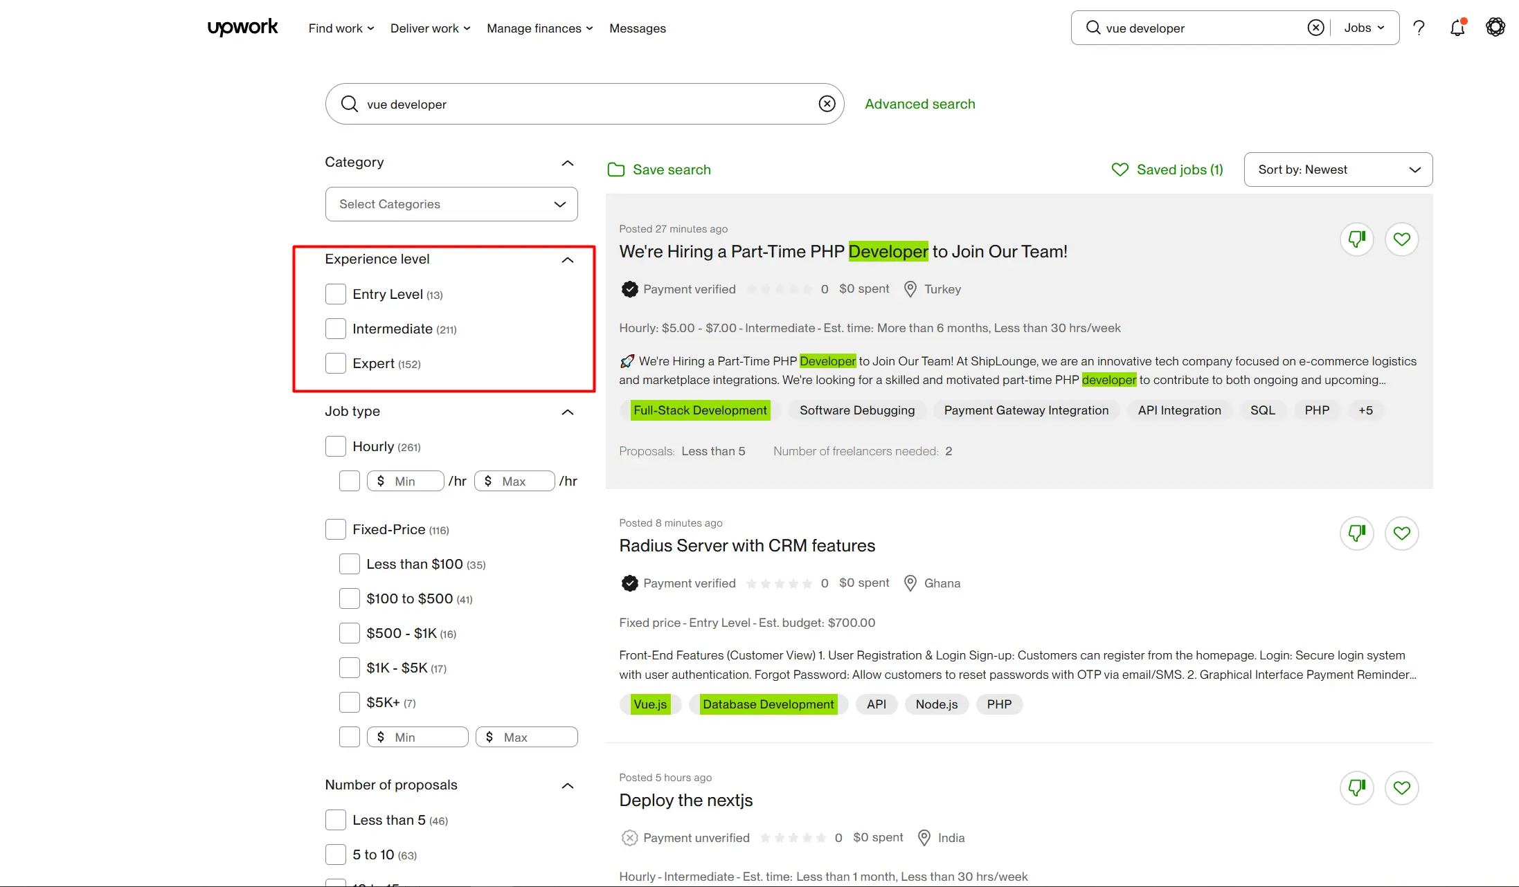Dislike the PHP Developer job posting
Viewport: 1519px width, 887px height.
[x=1356, y=239]
